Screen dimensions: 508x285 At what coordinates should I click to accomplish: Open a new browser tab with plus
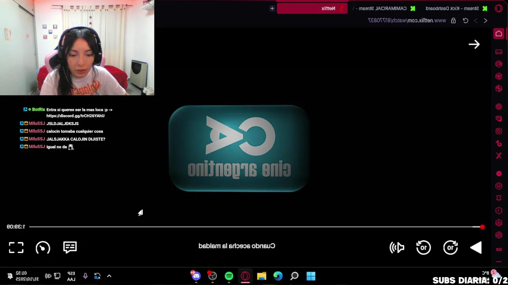tap(272, 8)
